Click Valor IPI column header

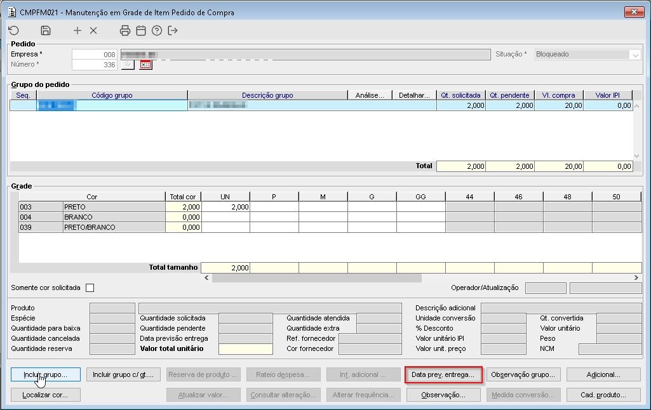click(608, 95)
